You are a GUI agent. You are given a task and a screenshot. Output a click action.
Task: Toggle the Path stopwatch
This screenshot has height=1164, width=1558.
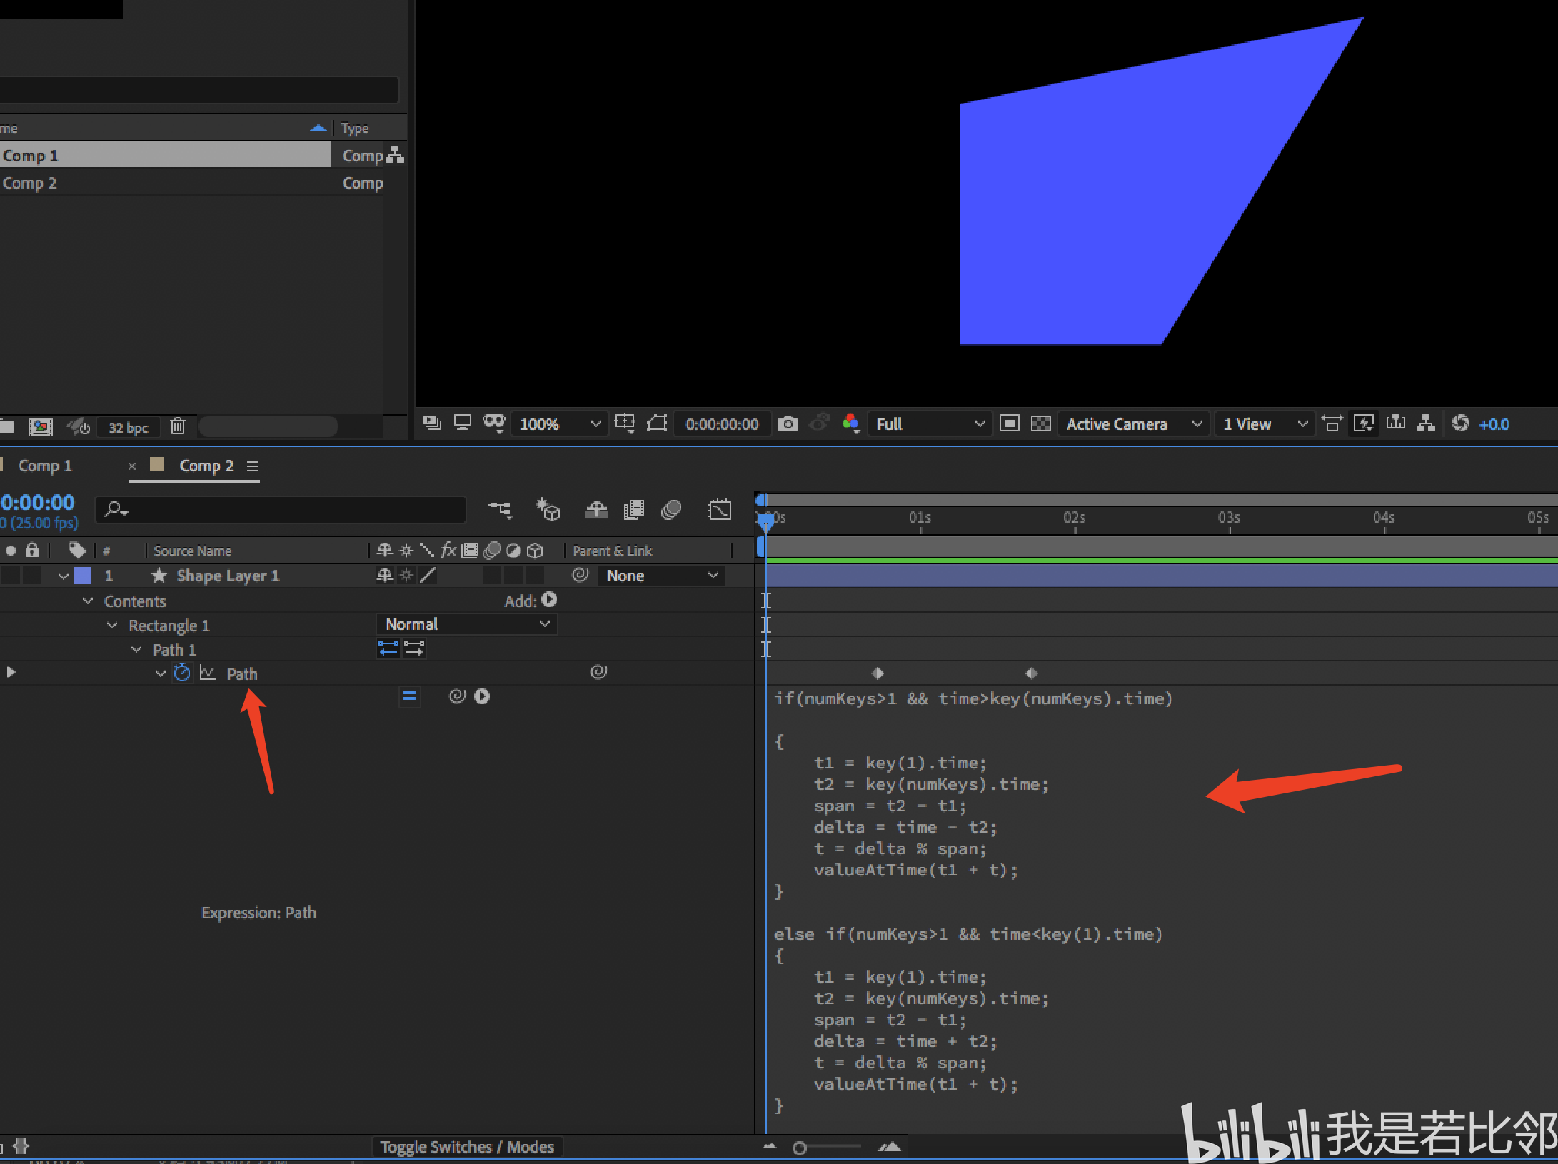coord(182,673)
